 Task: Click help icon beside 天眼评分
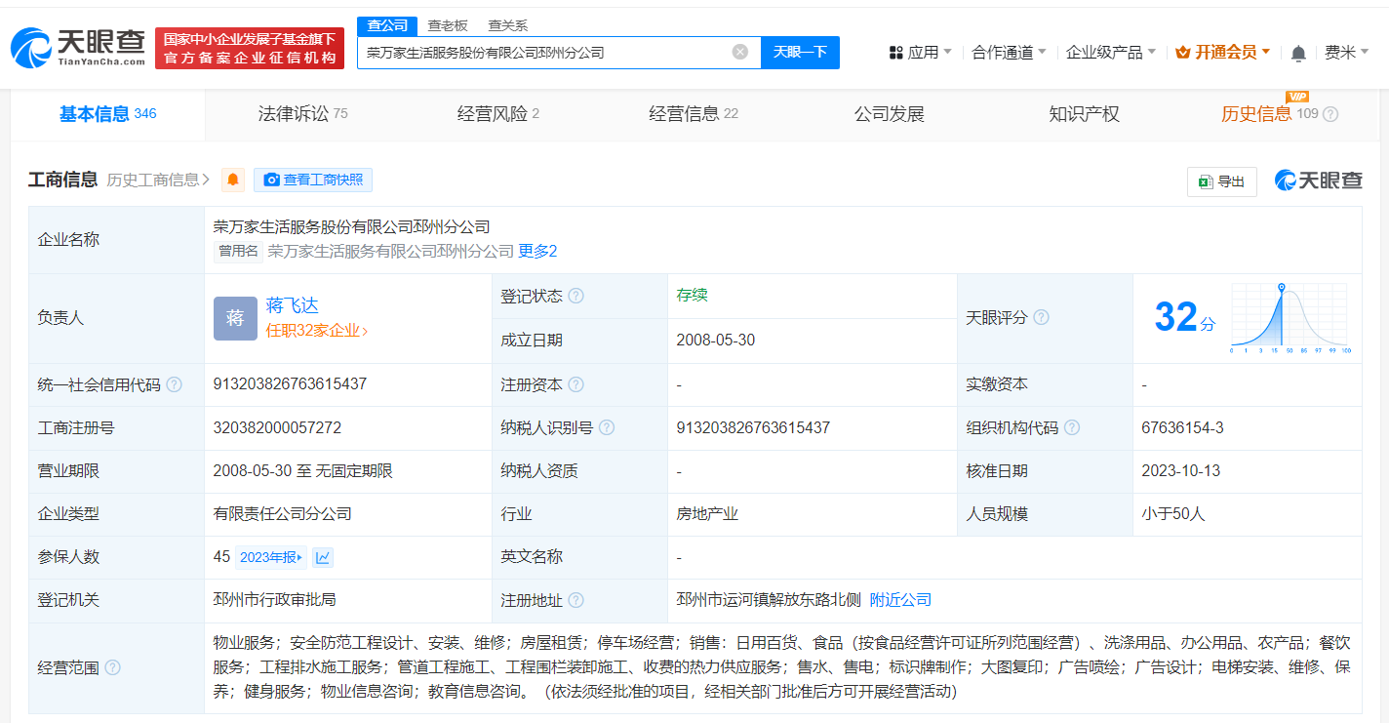(x=1041, y=317)
